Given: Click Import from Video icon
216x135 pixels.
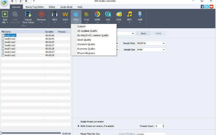Looking at the screenshot, I should coord(28,14).
